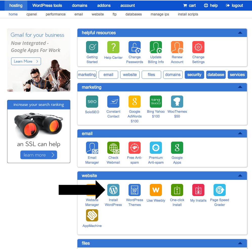Click the Google AdWords $100 icon

135,102
